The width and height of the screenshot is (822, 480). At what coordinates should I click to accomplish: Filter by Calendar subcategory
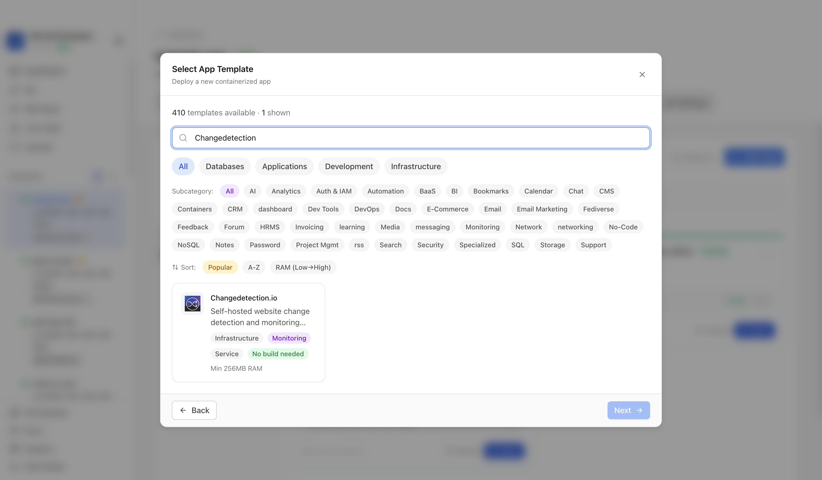click(x=538, y=191)
